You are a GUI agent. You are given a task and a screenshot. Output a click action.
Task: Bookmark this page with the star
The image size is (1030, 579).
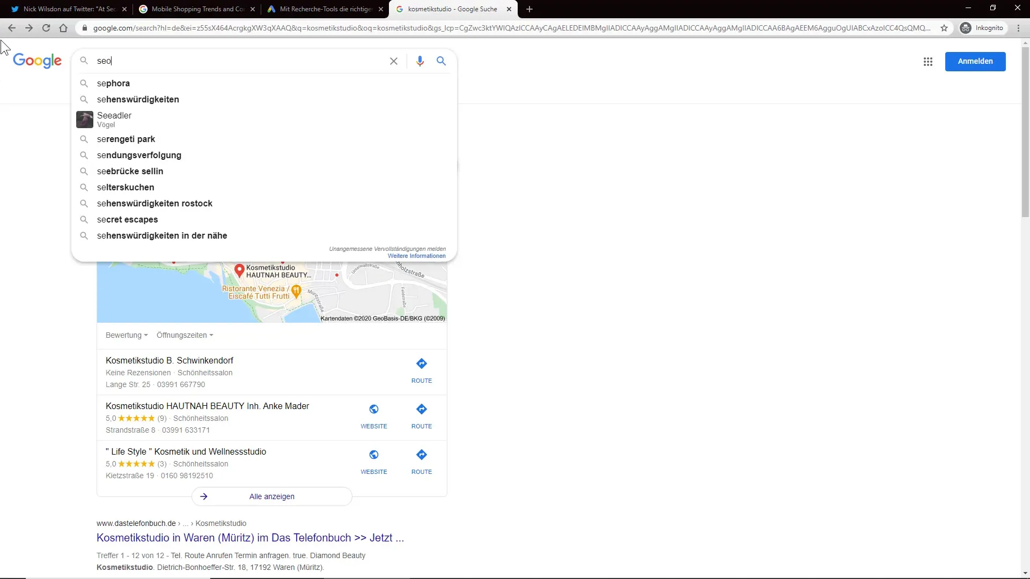tap(944, 28)
